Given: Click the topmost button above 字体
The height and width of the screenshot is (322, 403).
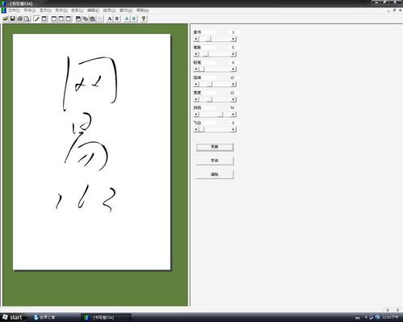Looking at the screenshot, I should click(215, 147).
